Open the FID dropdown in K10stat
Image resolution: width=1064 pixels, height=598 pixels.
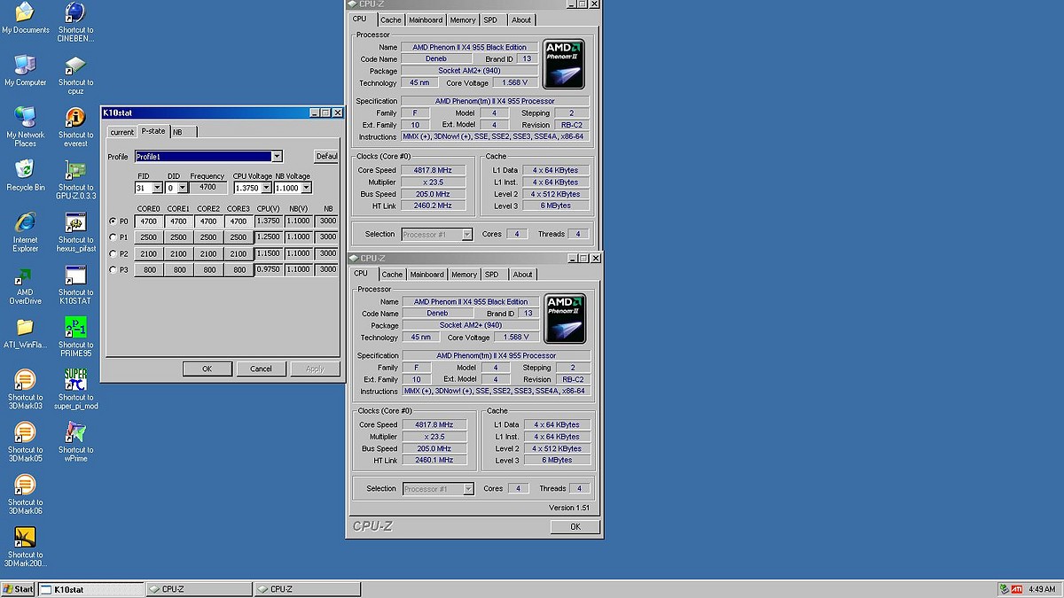pyautogui.click(x=157, y=188)
